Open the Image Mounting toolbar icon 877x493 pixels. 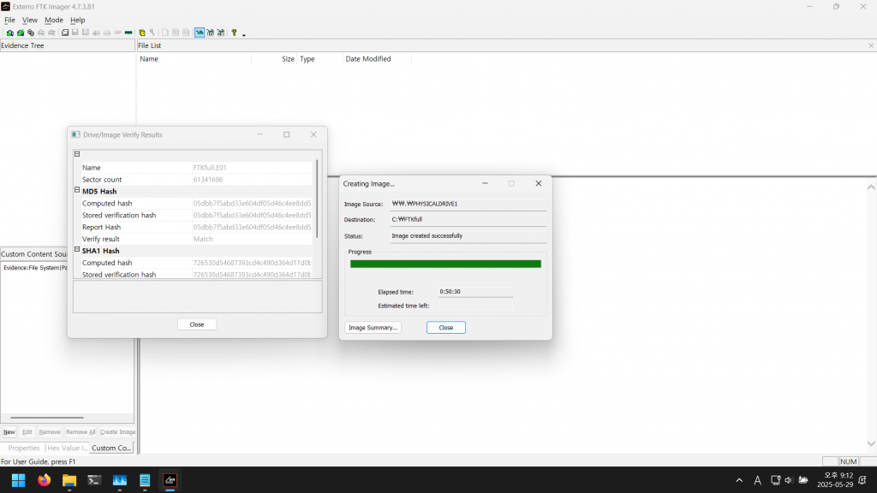31,33
